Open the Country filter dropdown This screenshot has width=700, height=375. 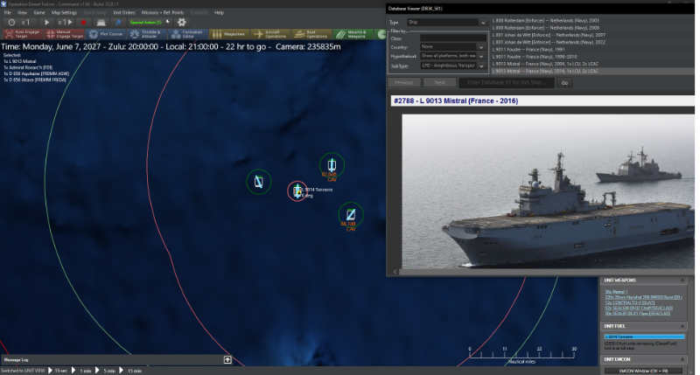tap(452, 46)
